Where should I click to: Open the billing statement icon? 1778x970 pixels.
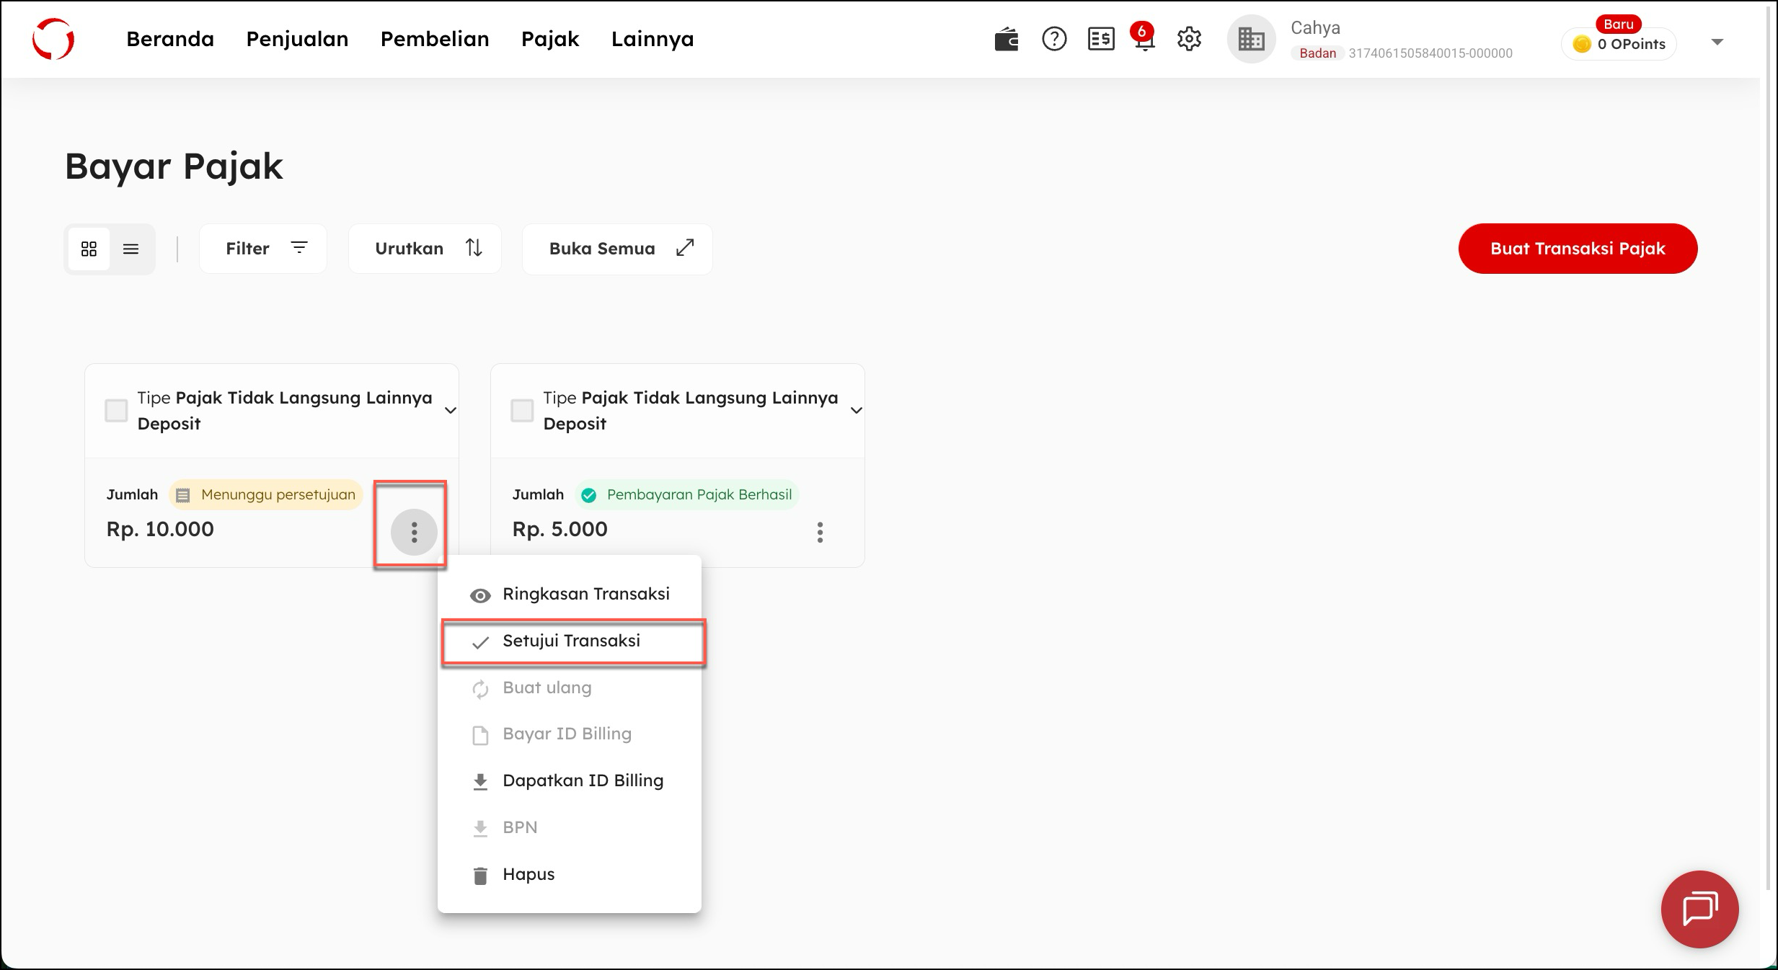[1100, 40]
